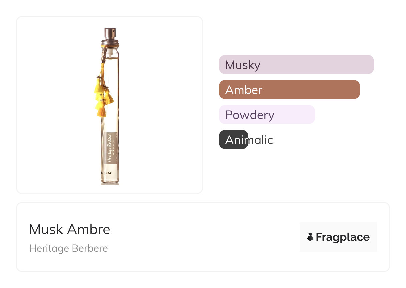Click the word Amber in the accords
The height and width of the screenshot is (288, 406).
pos(244,90)
